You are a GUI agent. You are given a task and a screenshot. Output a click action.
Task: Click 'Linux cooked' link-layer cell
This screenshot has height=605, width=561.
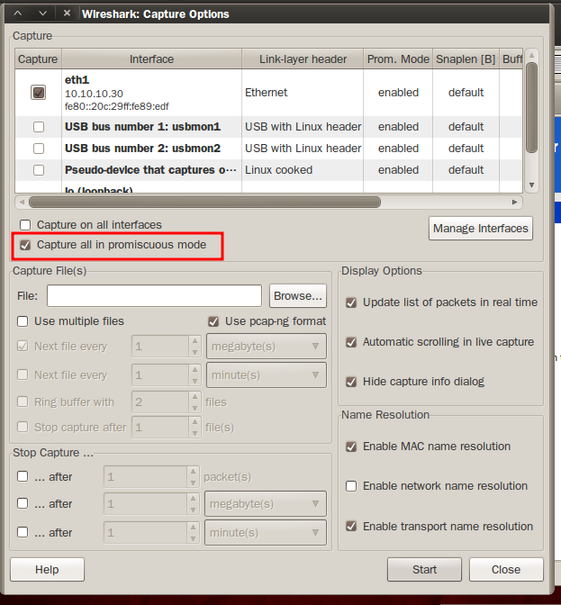pyautogui.click(x=278, y=170)
